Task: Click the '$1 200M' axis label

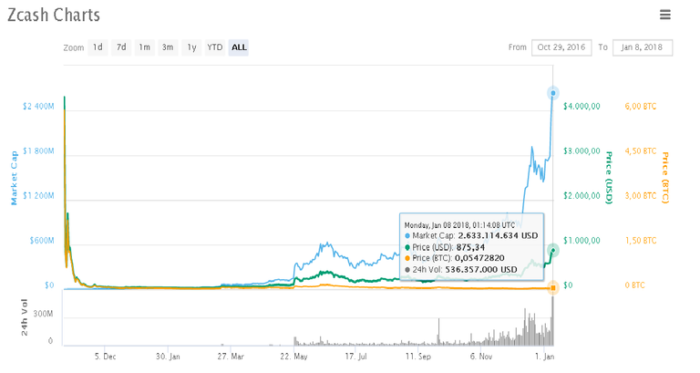Action: pos(38,196)
